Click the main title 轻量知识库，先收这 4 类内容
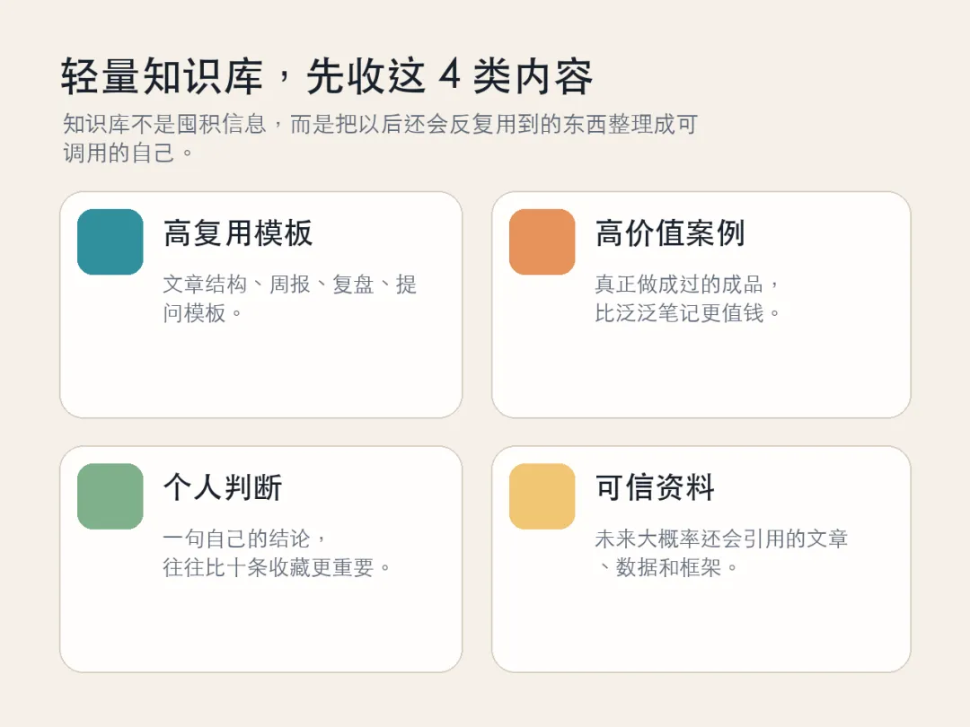Viewport: 970px width, 727px height. 327,77
